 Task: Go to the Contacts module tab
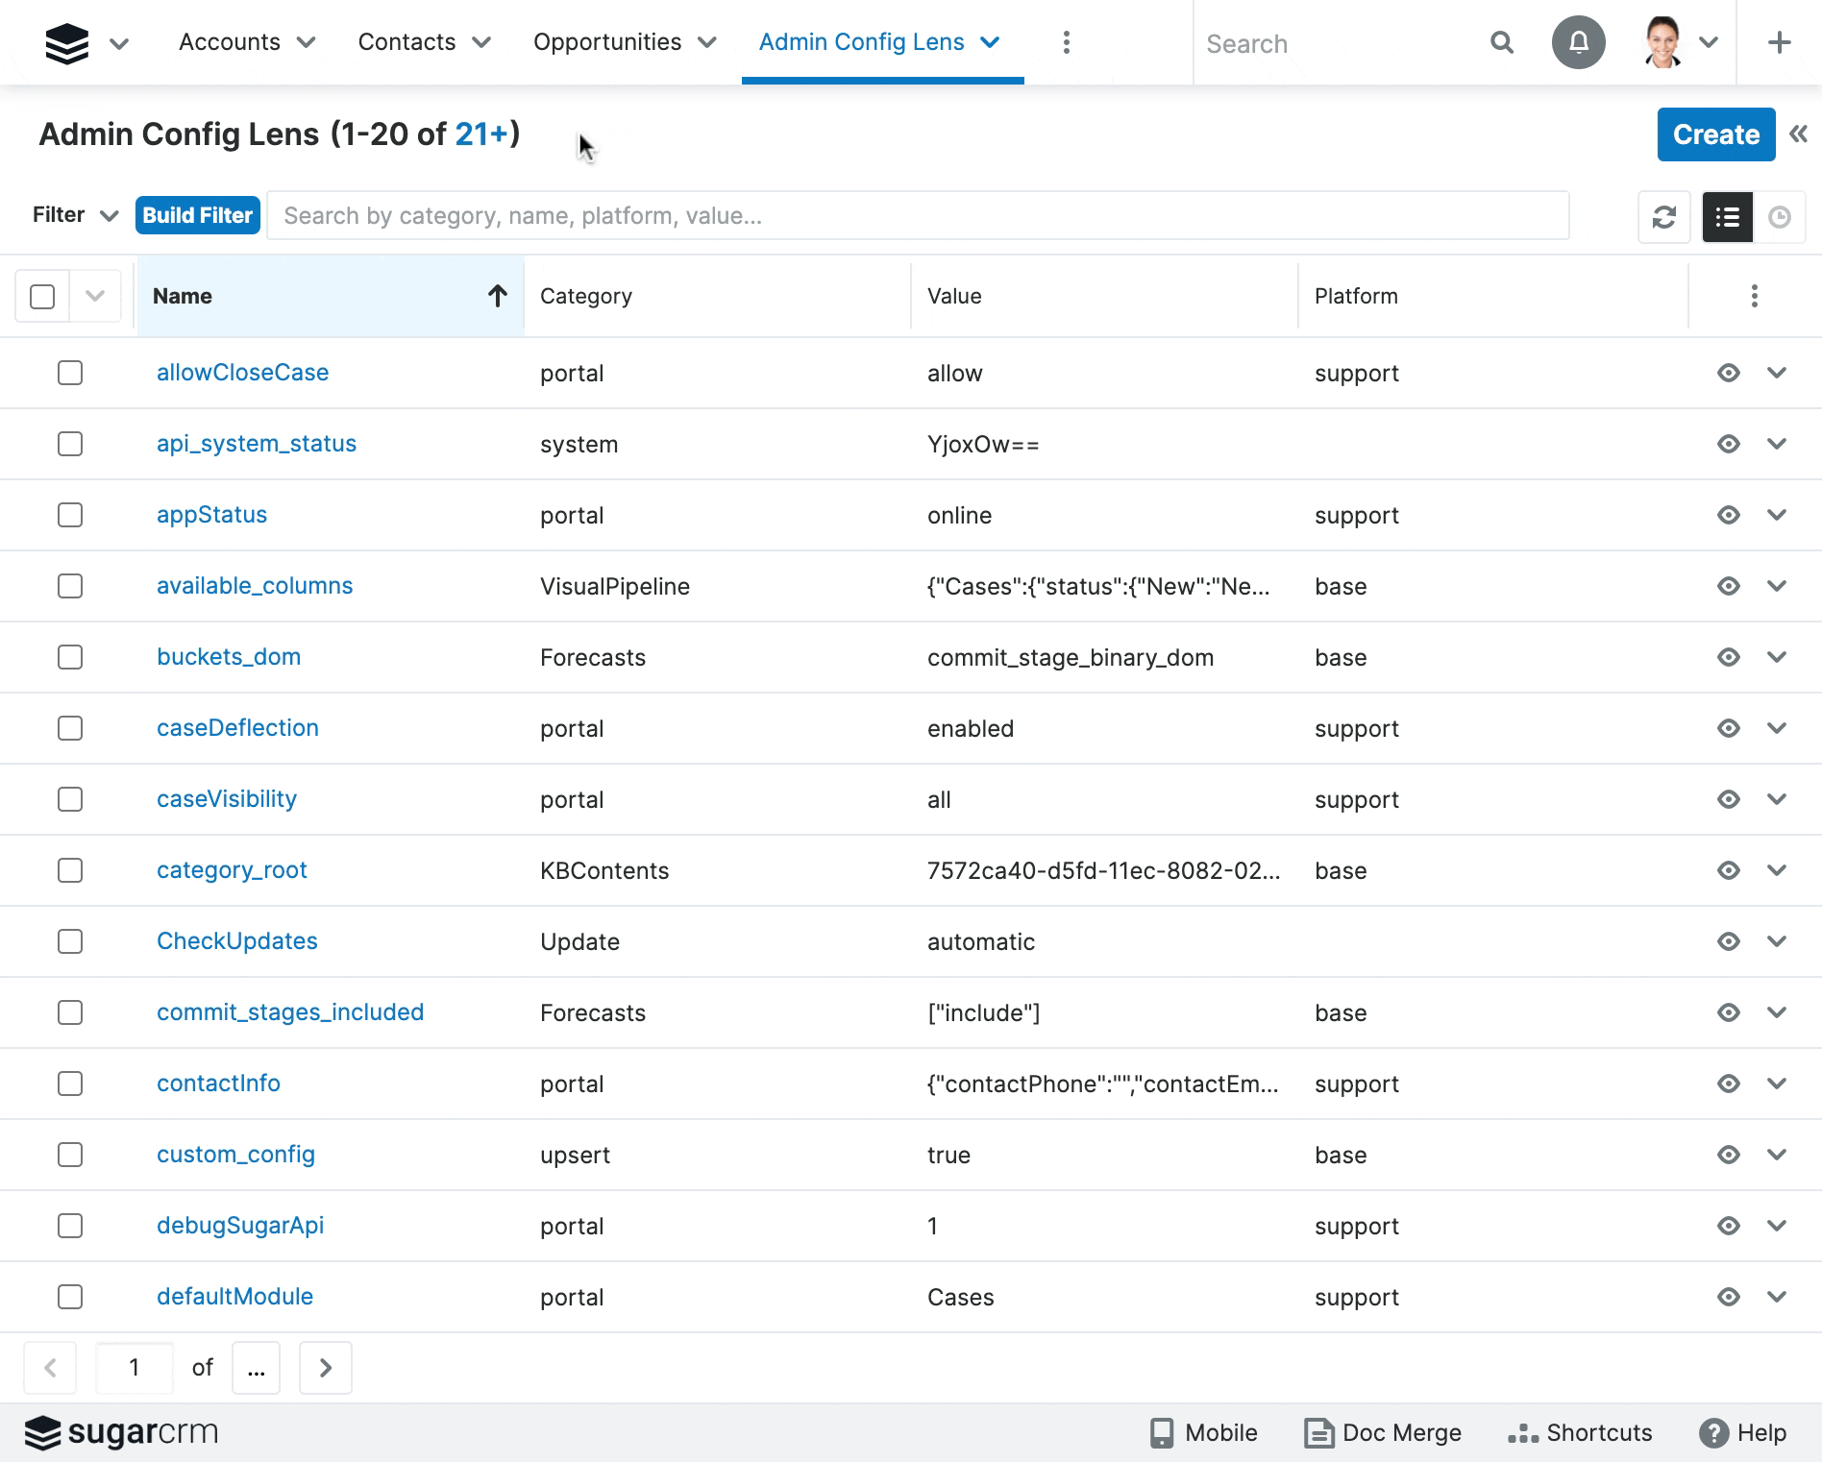point(406,43)
